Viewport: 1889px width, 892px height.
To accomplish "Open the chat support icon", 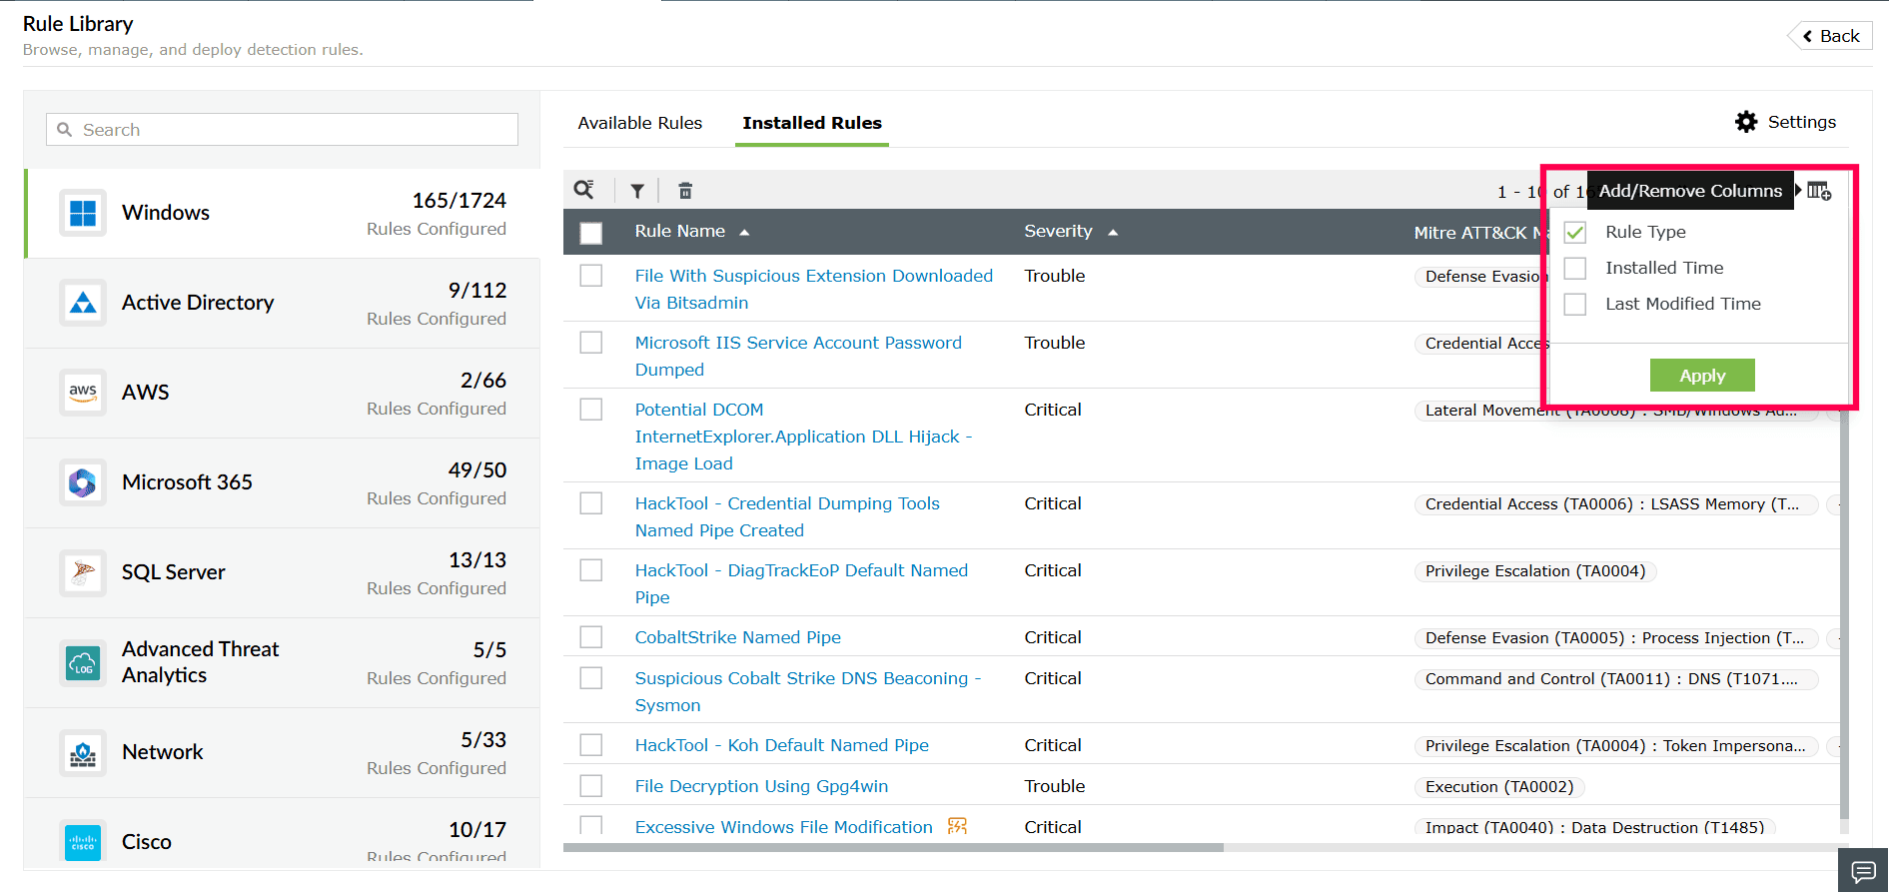I will click(1863, 871).
